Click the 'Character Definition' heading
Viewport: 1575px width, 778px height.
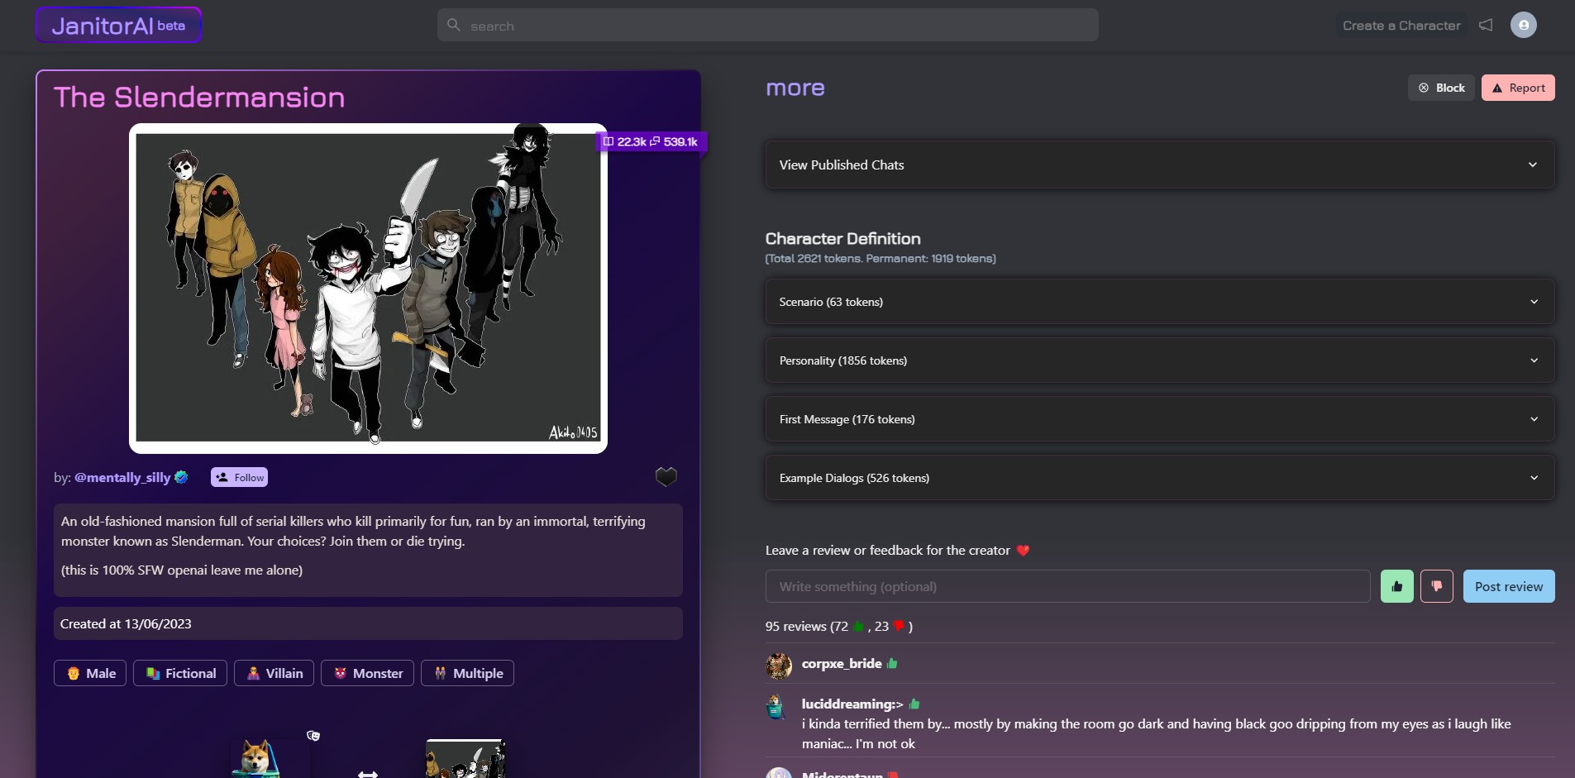[x=842, y=238]
